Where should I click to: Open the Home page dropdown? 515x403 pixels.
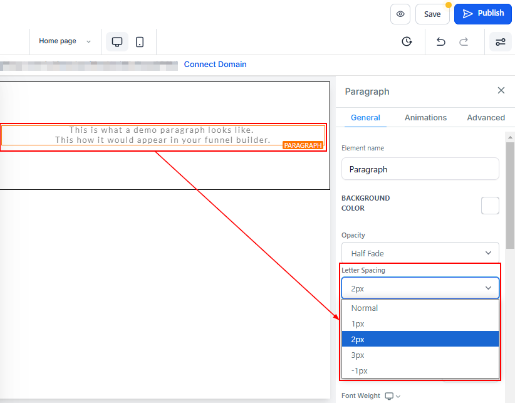[65, 41]
